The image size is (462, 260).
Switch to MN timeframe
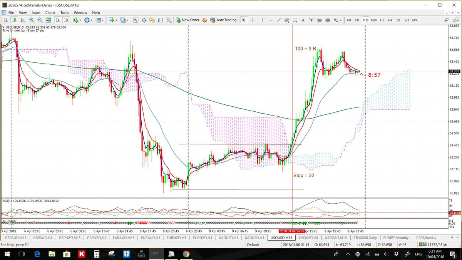pos(415,20)
